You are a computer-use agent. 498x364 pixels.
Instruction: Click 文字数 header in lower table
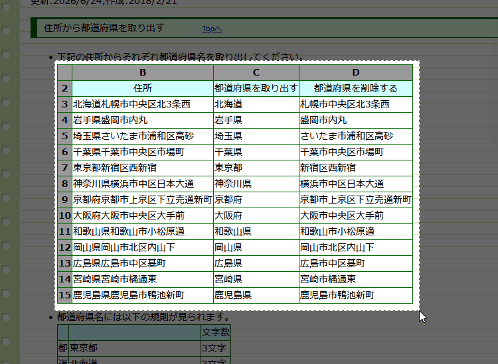(216, 332)
